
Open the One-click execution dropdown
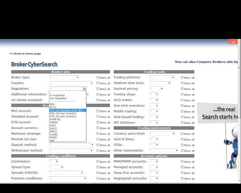click(x=154, y=106)
